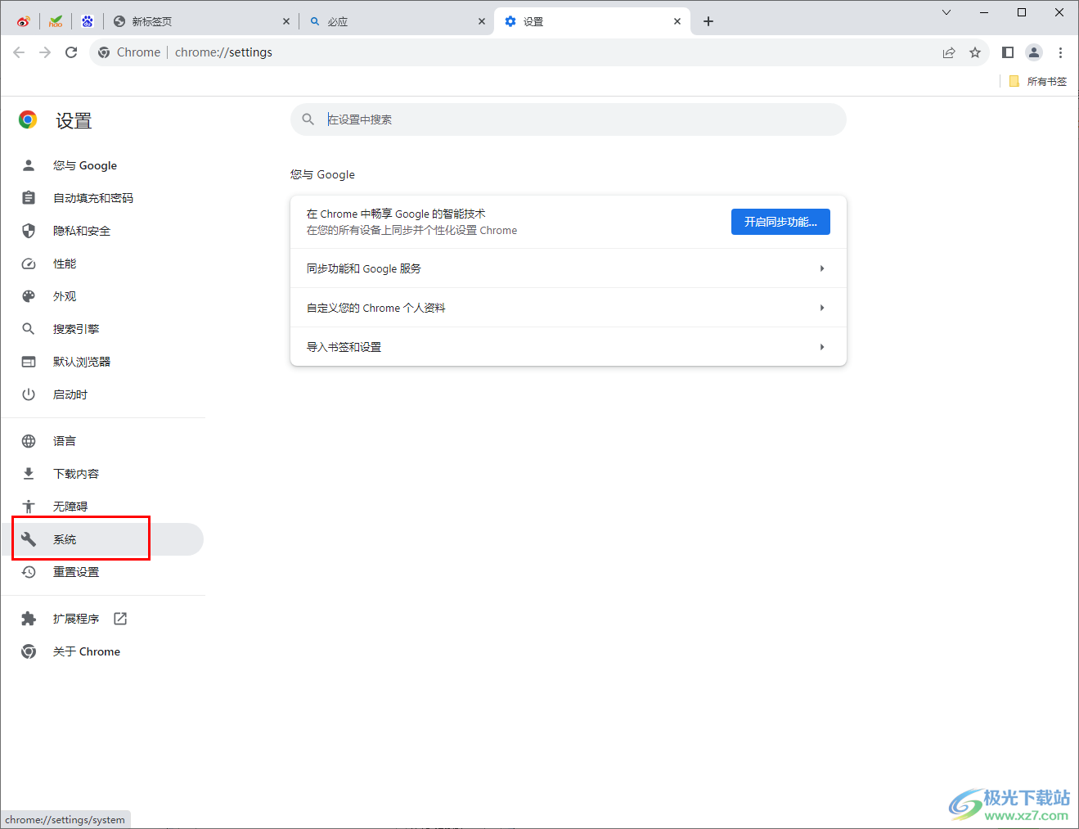Go back to previous page

[19, 52]
